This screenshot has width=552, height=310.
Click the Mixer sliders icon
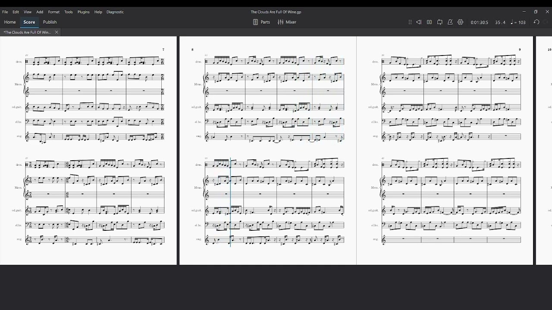click(x=280, y=22)
